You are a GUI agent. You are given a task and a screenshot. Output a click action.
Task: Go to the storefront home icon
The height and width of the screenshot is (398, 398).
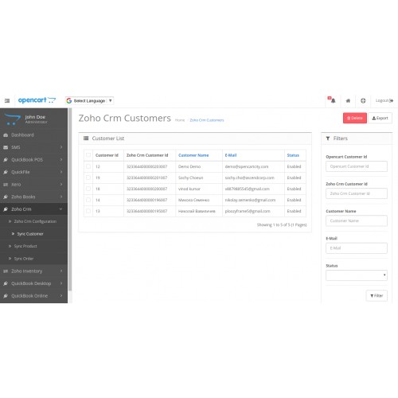(x=348, y=101)
